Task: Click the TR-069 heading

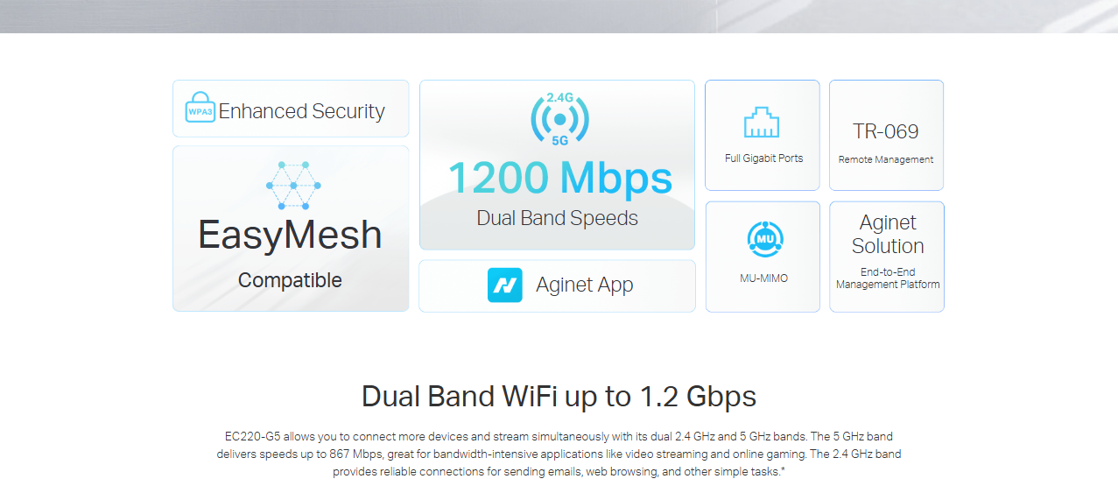Action: tap(886, 131)
